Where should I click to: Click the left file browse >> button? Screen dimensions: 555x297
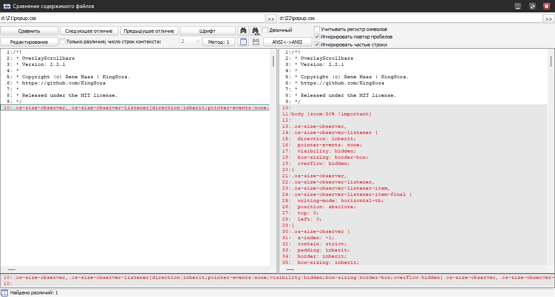tap(271, 19)
